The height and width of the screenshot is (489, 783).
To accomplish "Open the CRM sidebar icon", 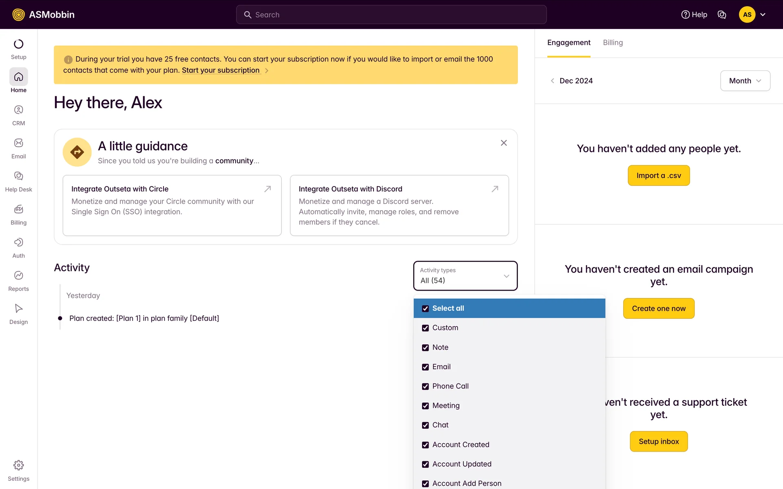I will click(x=18, y=110).
